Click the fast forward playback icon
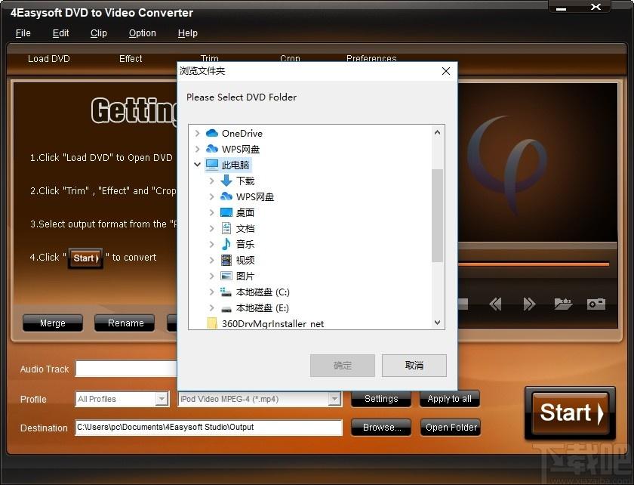This screenshot has width=634, height=485. 529,304
